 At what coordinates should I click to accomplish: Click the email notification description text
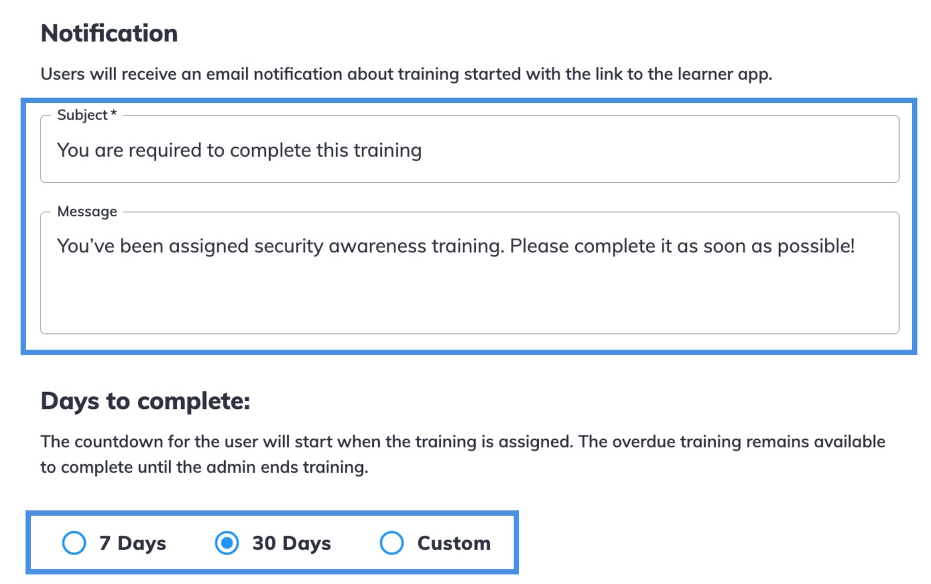point(407,74)
